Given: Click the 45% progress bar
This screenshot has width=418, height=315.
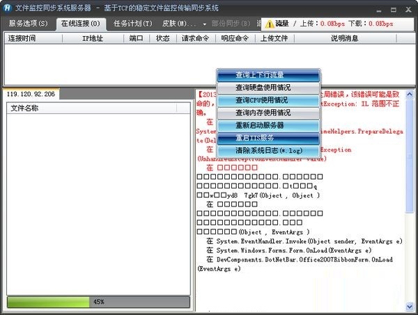Looking at the screenshot, I should tap(98, 302).
